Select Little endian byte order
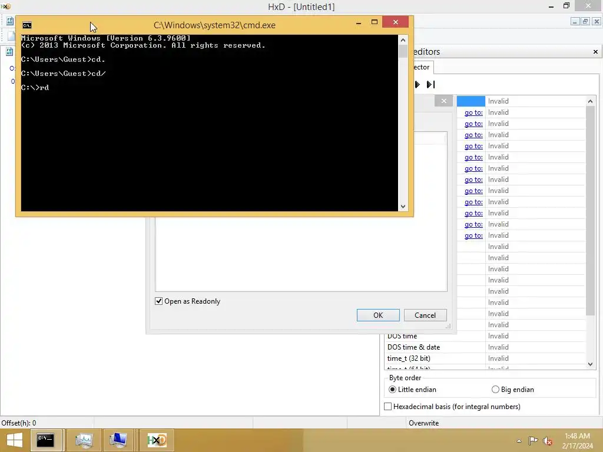 pos(392,390)
